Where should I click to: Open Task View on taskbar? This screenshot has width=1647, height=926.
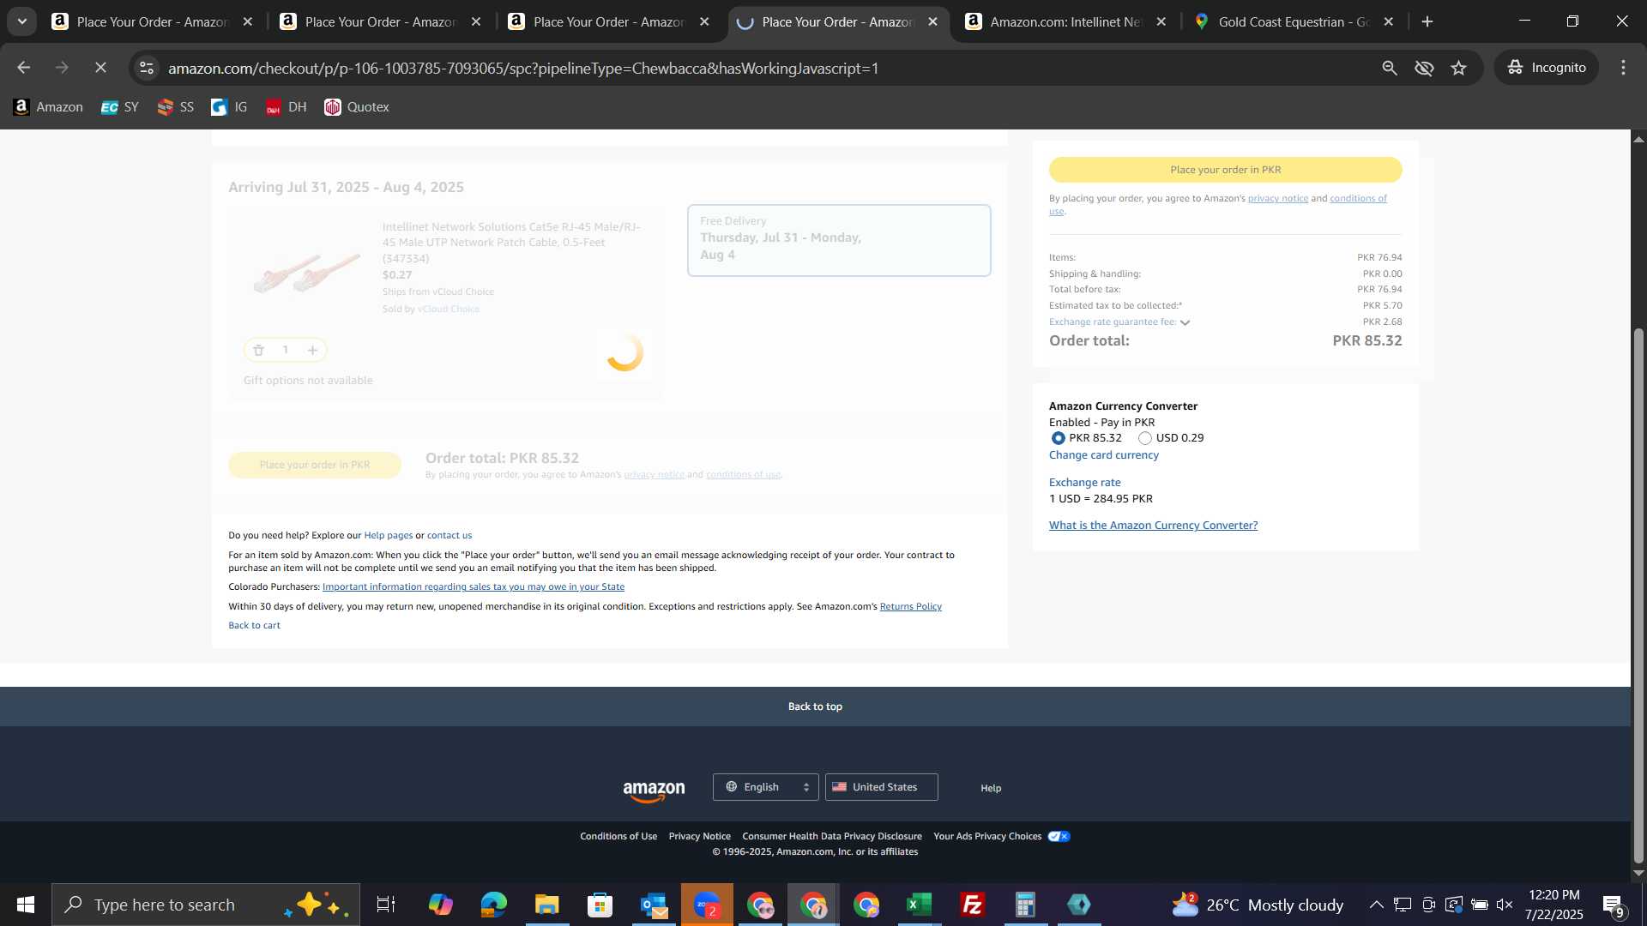click(x=386, y=905)
